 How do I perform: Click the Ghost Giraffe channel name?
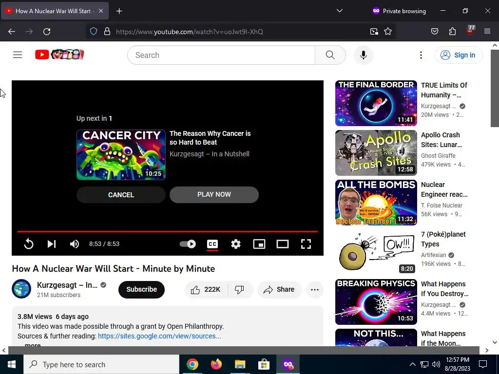438,155
